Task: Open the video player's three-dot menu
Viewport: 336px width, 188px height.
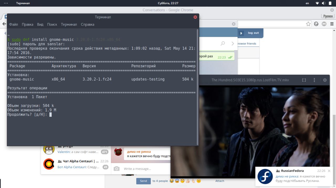Action: click(x=314, y=80)
